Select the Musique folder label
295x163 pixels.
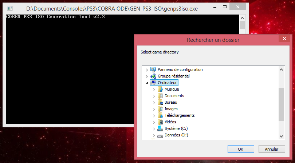tap(172, 89)
